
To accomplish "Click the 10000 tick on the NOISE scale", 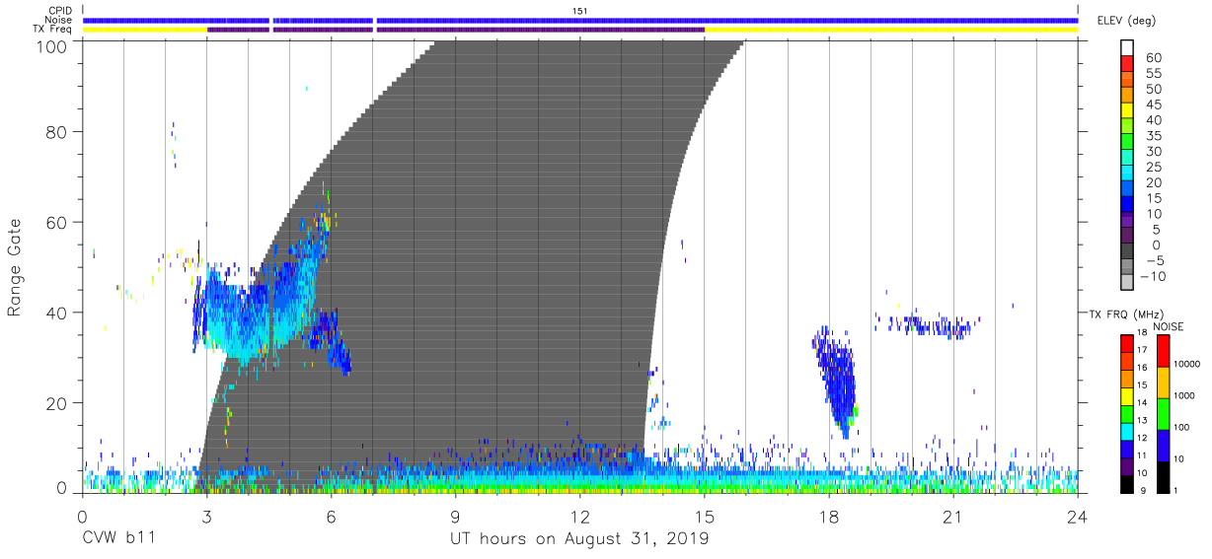I will point(1189,366).
